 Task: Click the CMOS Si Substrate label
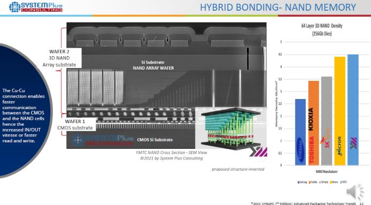click(x=155, y=140)
